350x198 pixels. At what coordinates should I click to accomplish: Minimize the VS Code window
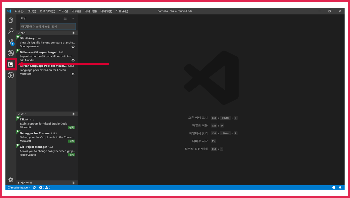[319, 11]
